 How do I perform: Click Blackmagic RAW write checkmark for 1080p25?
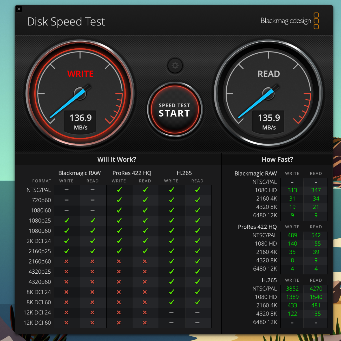click(67, 221)
